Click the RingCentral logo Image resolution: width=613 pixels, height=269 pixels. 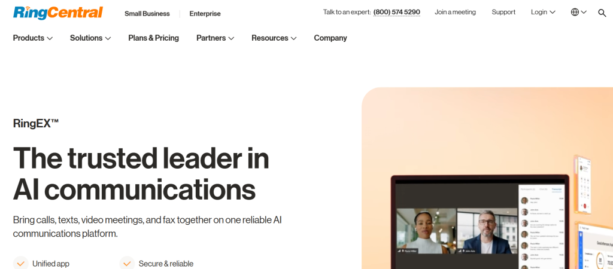click(x=58, y=13)
